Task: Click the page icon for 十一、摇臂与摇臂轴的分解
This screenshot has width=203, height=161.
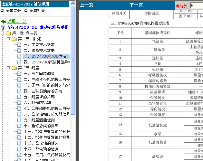Action: click(19, 132)
